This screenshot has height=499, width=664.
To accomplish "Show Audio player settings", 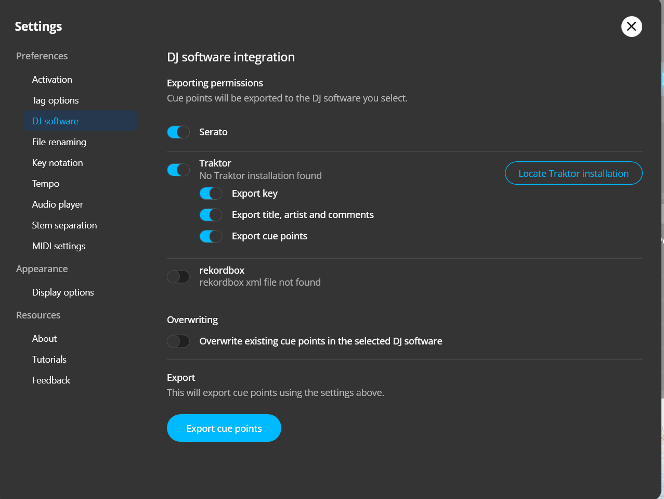I will pyautogui.click(x=57, y=204).
